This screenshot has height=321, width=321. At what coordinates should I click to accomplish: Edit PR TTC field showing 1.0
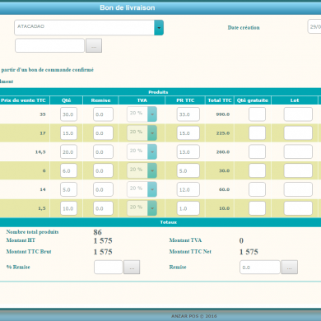coord(188,208)
